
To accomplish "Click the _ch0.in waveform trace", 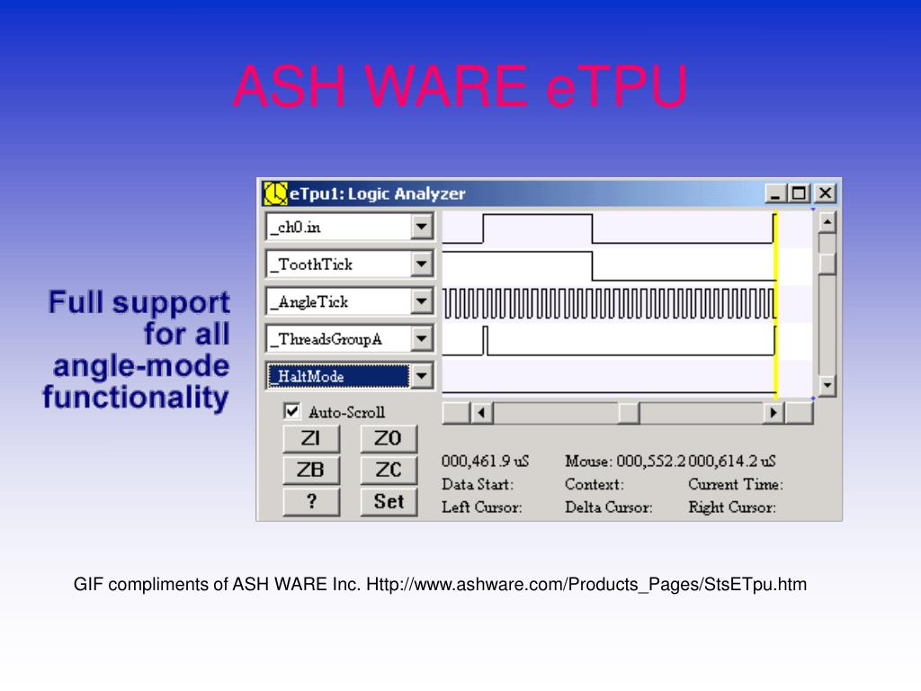I will pos(609,229).
